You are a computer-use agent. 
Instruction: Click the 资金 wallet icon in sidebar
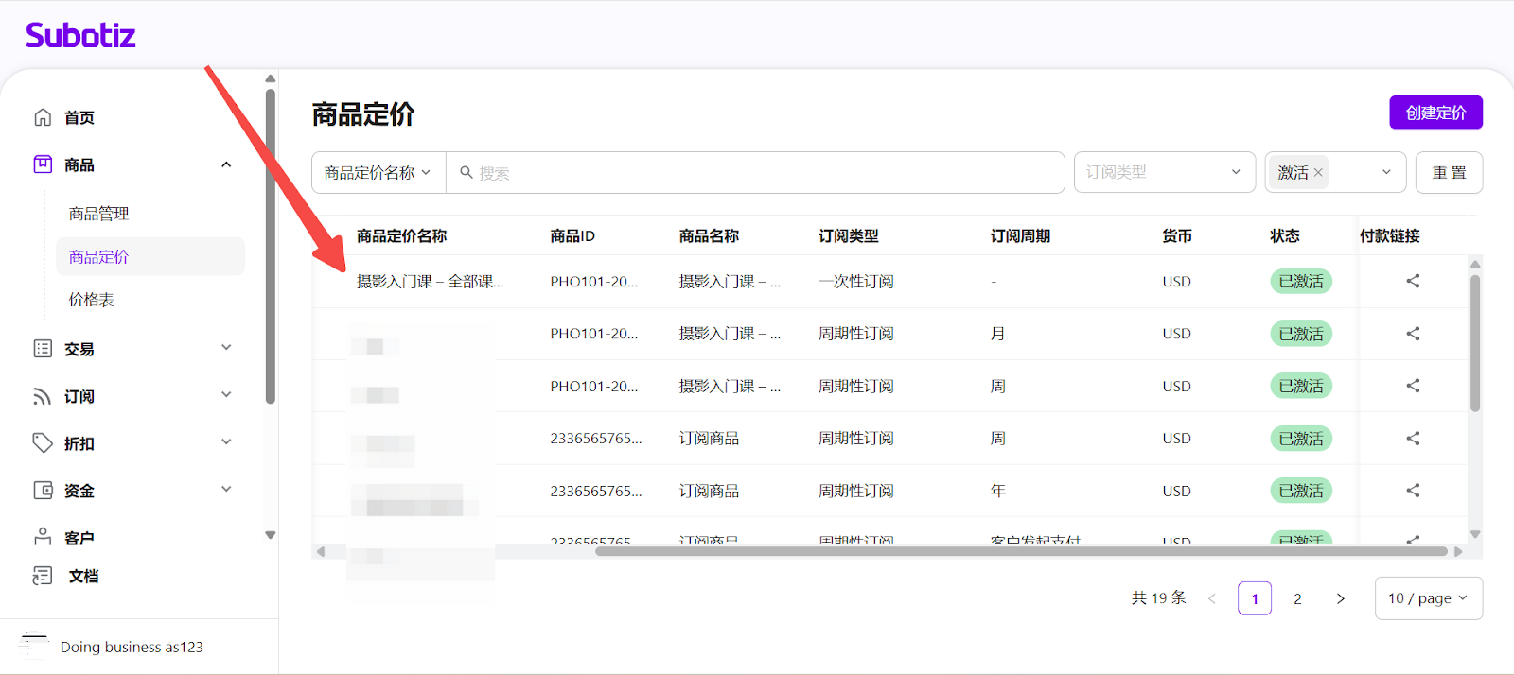[43, 491]
